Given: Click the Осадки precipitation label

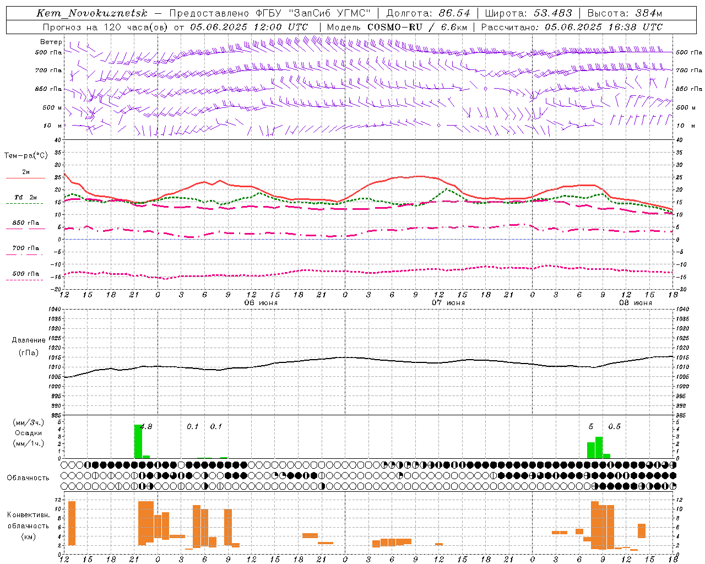Looking at the screenshot, I should click(29, 433).
